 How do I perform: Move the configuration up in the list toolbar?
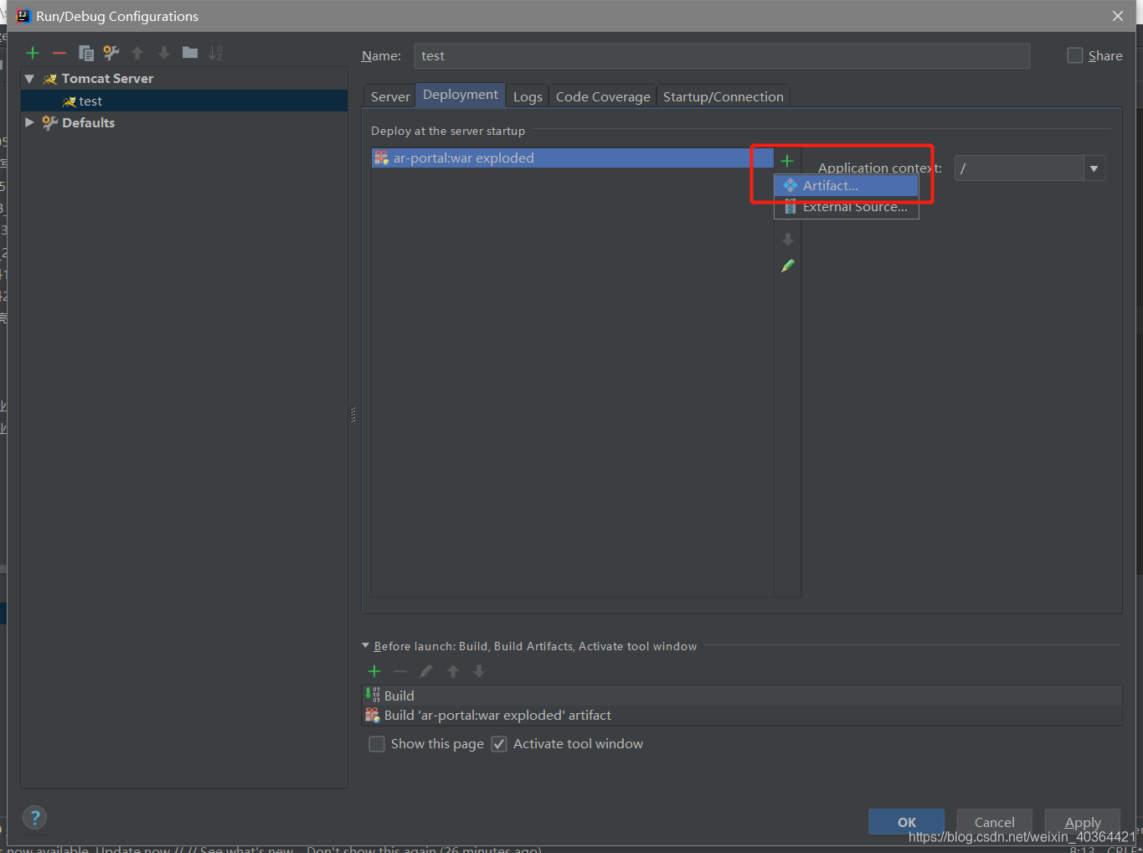(137, 53)
